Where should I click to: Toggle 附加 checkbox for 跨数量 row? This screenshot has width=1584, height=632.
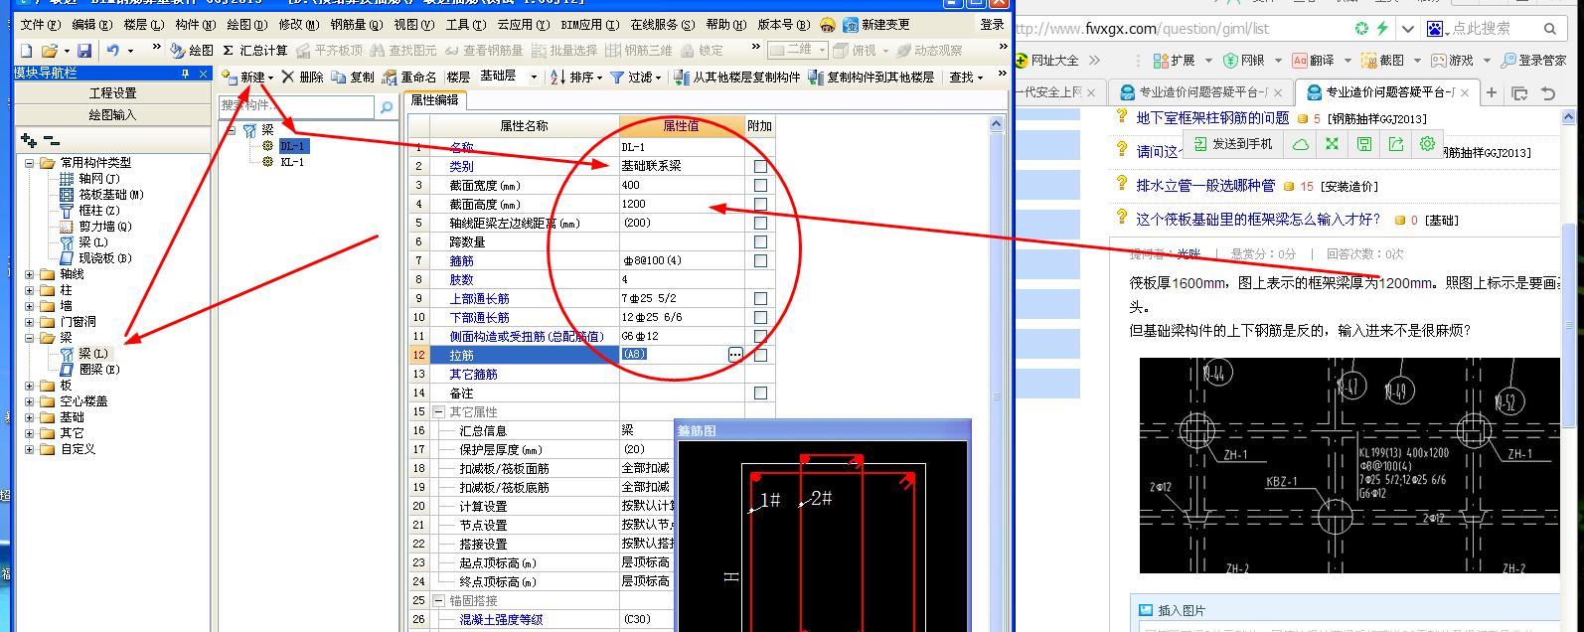point(760,241)
